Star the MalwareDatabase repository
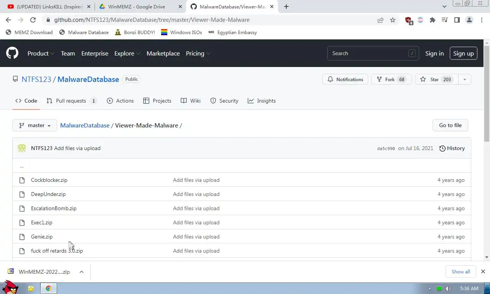The image size is (490, 294). (x=436, y=79)
